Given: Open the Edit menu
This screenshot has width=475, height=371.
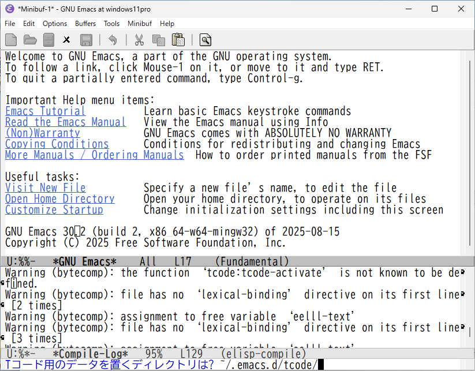Looking at the screenshot, I should coord(29,24).
